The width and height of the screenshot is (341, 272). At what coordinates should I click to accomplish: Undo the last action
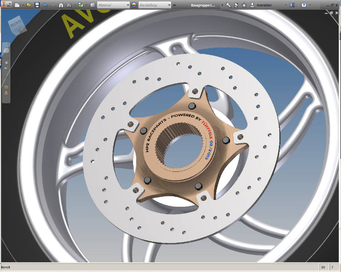45,5
